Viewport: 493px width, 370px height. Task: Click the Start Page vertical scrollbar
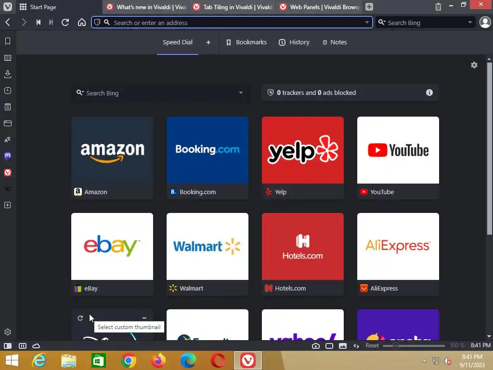click(489, 148)
